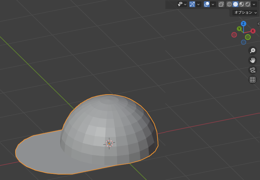
Task: Click the blue Z axis on the gizmo
Action: point(244,24)
